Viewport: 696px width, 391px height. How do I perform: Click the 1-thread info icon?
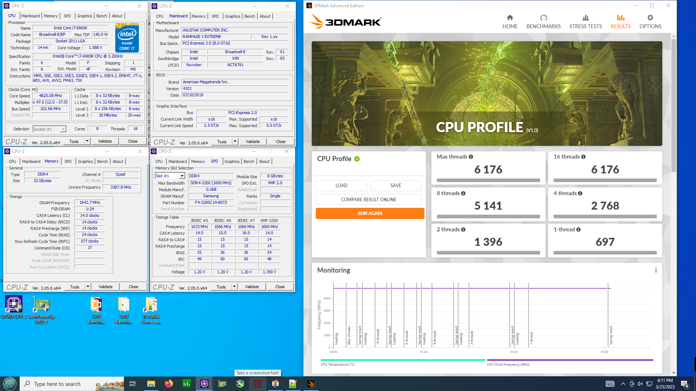pyautogui.click(x=579, y=230)
